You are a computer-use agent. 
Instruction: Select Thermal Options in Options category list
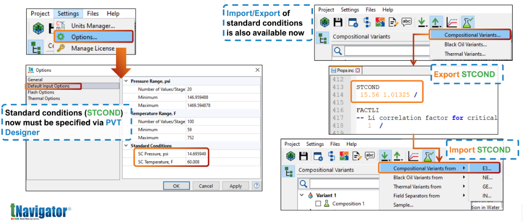coord(44,99)
